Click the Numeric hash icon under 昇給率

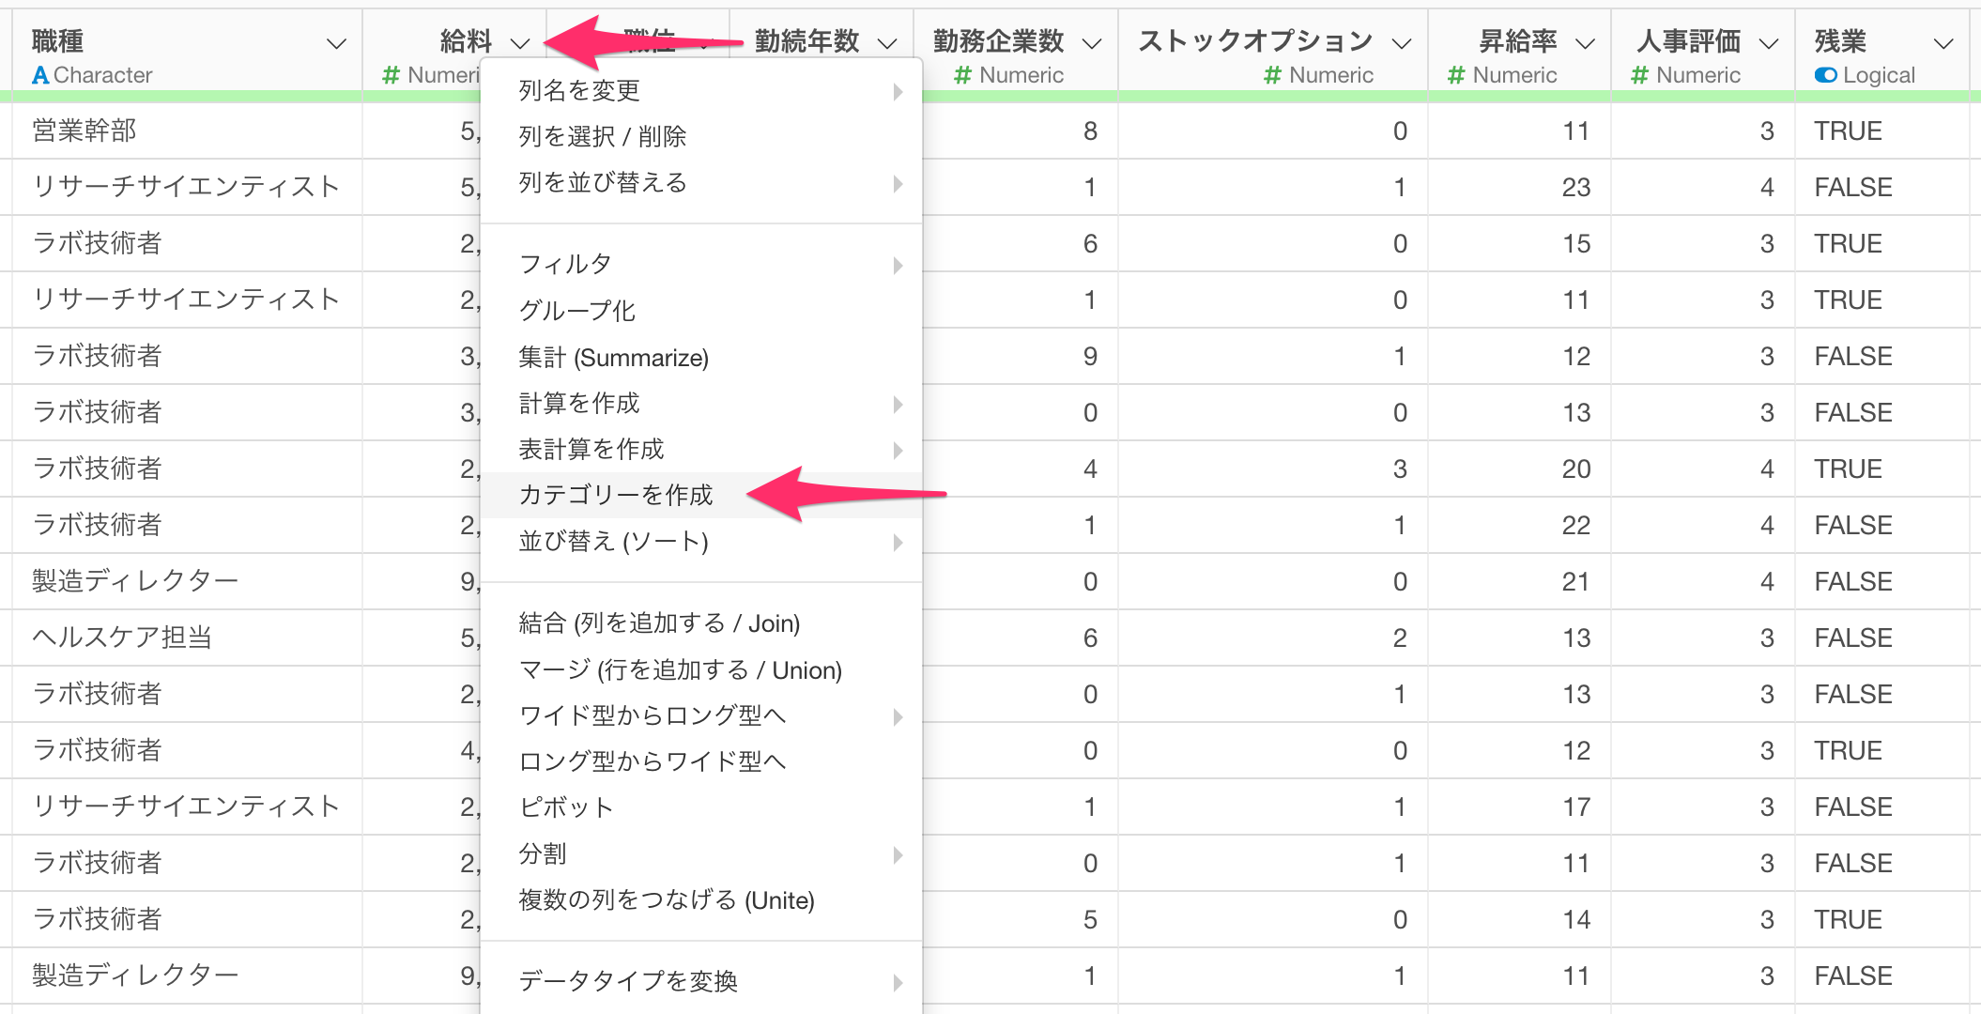pos(1455,75)
